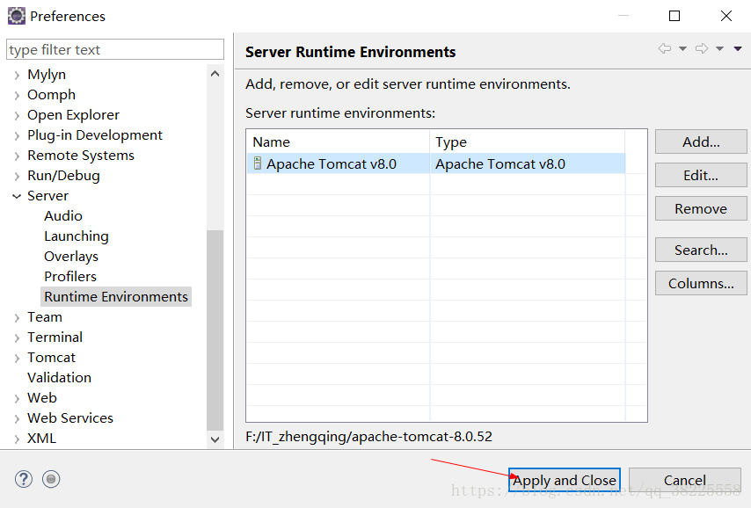Click the Apache Tomcat server icon in table

258,163
